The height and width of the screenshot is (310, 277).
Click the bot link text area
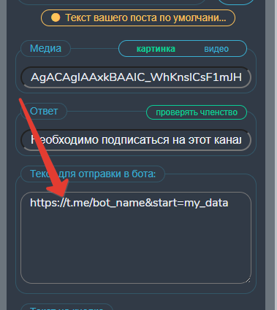coord(136,238)
